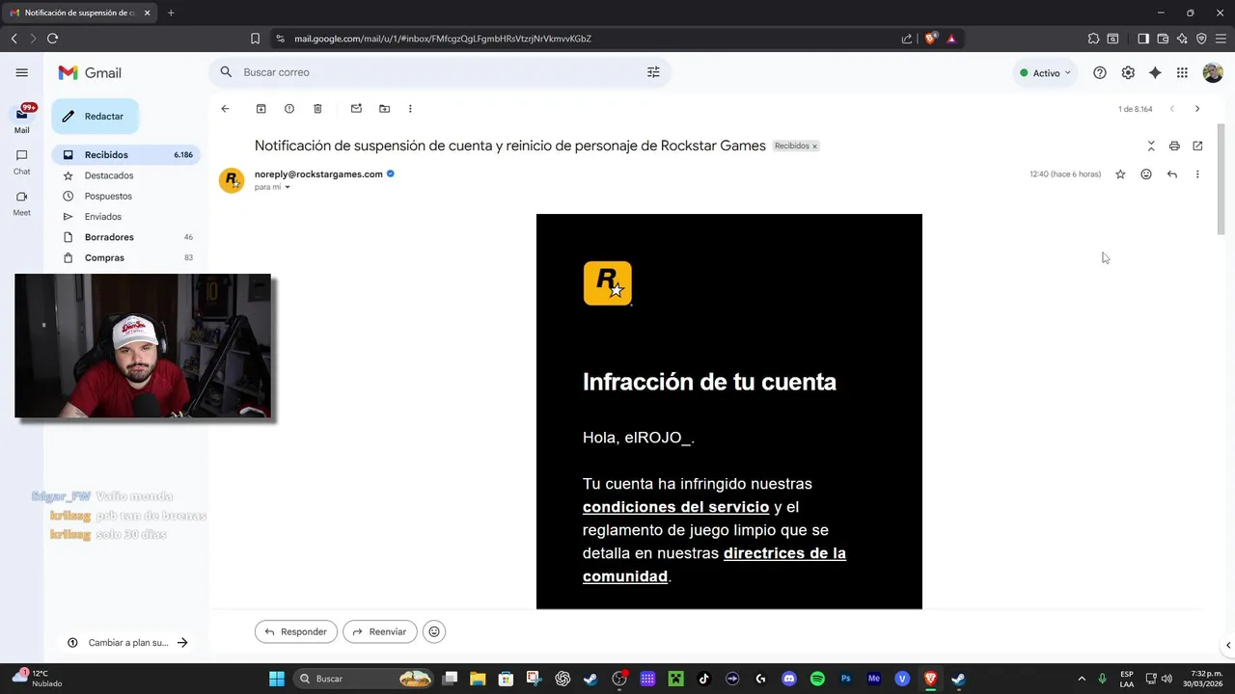Reload the page in the browser

[52, 39]
